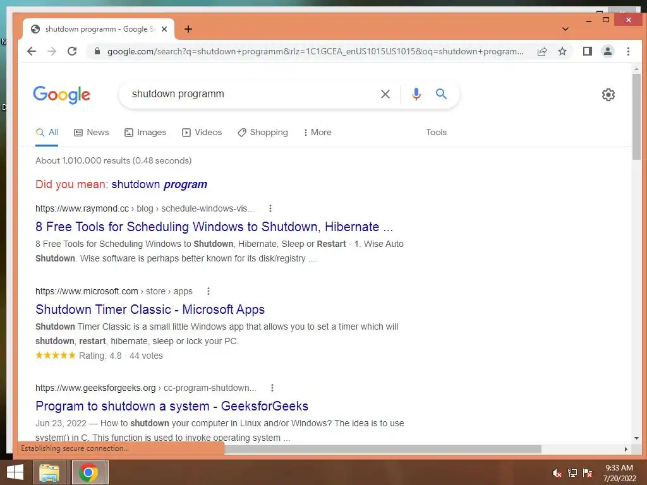Switch to the Videos tab
This screenshot has width=647, height=485.
point(202,133)
